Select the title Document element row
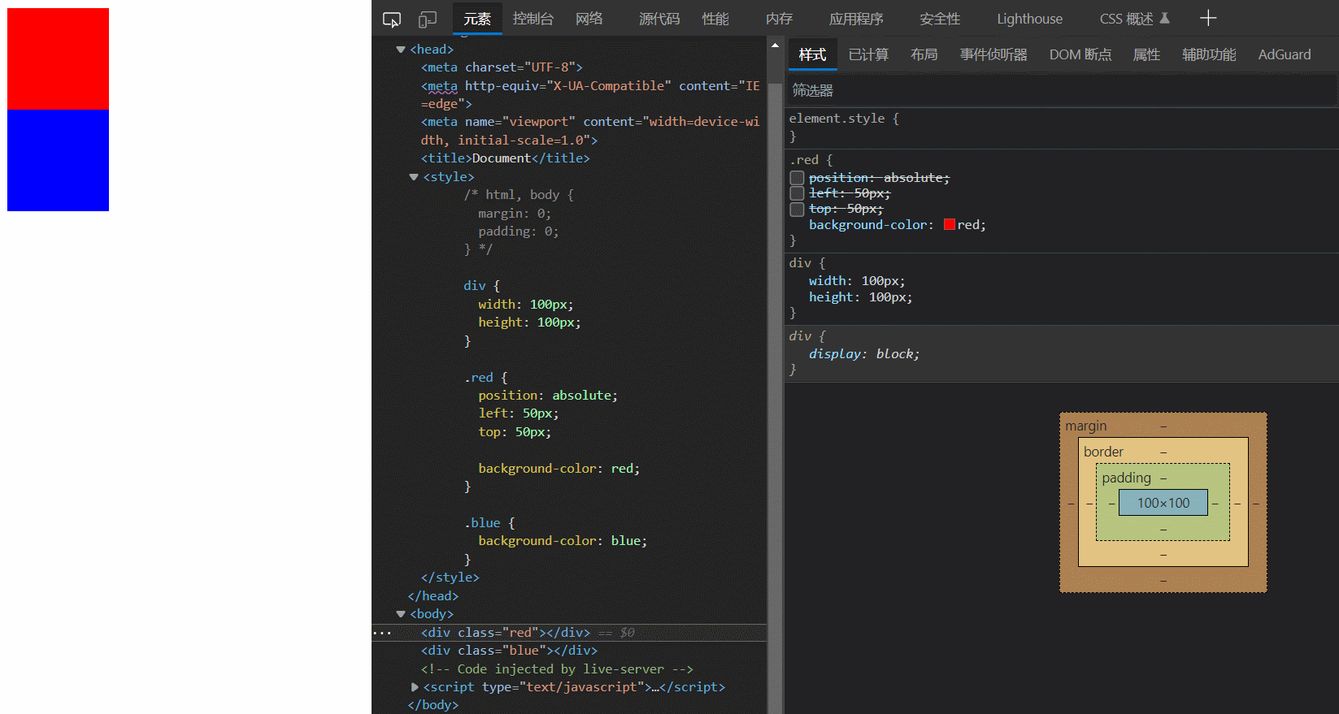Screen dimensions: 1339x714 505,158
